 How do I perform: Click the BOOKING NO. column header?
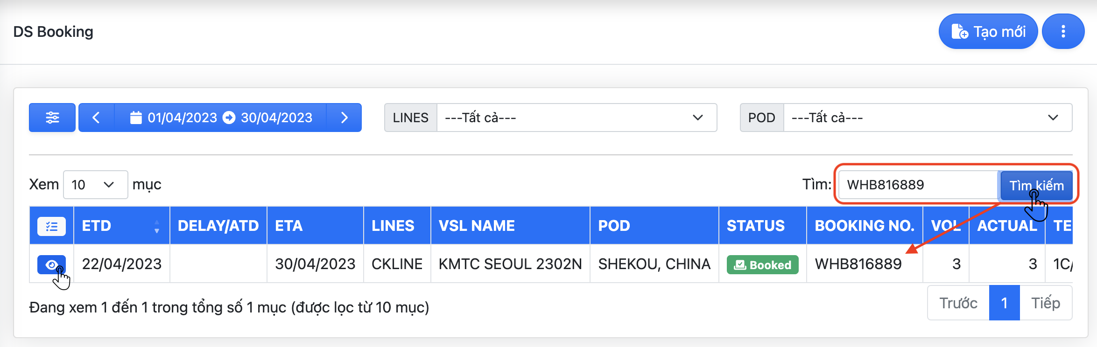pos(864,226)
